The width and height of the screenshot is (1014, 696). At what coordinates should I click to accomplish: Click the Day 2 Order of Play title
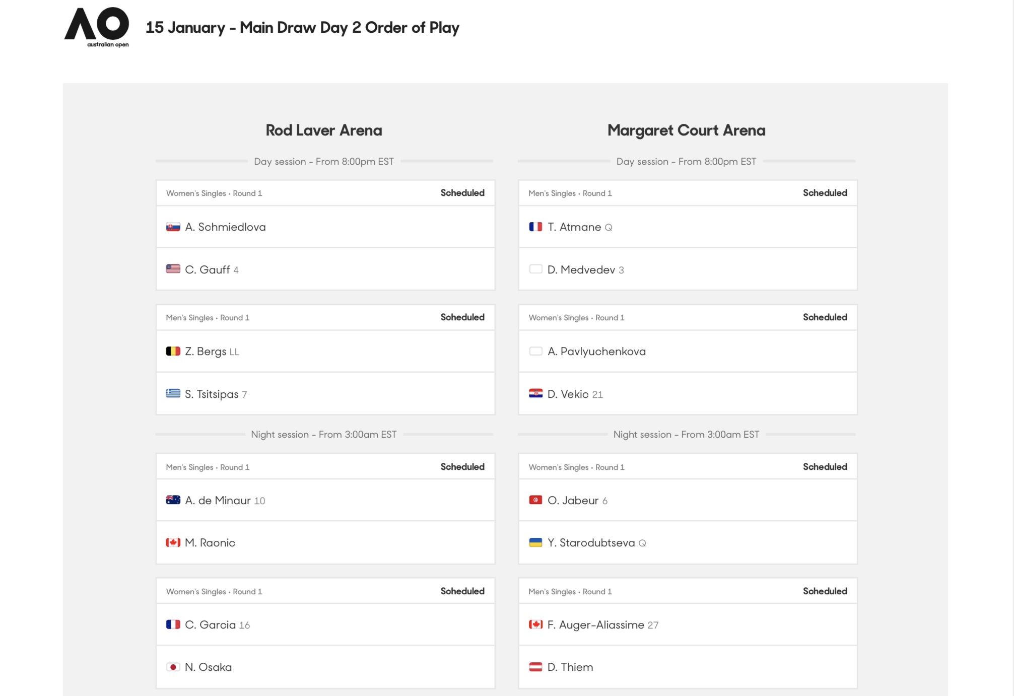[302, 28]
